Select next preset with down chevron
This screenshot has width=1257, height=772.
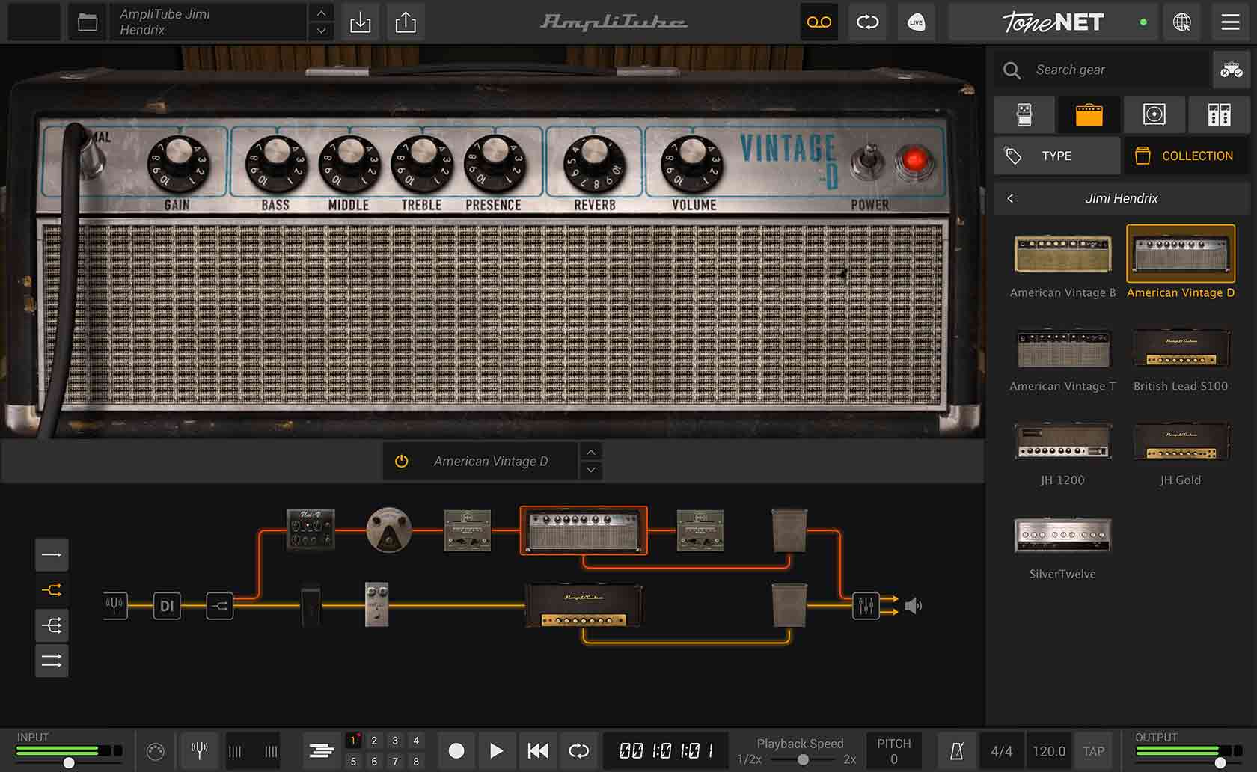321,31
